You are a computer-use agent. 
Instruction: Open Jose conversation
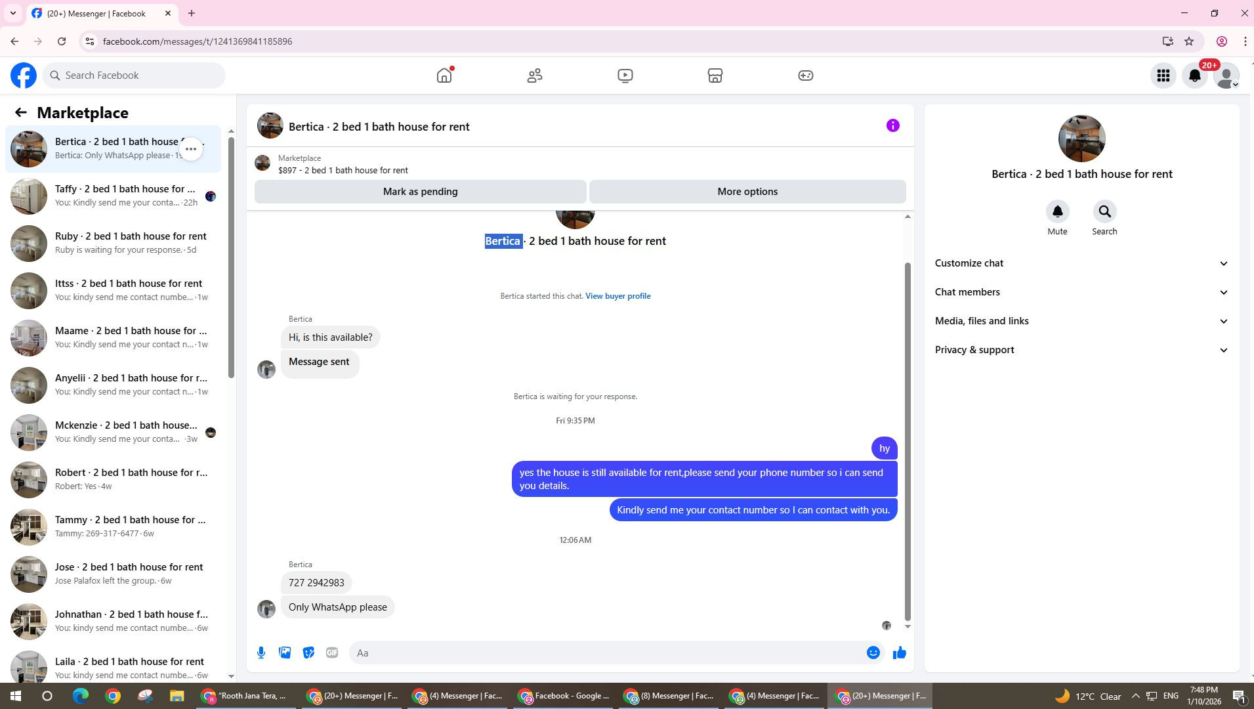coord(113,574)
